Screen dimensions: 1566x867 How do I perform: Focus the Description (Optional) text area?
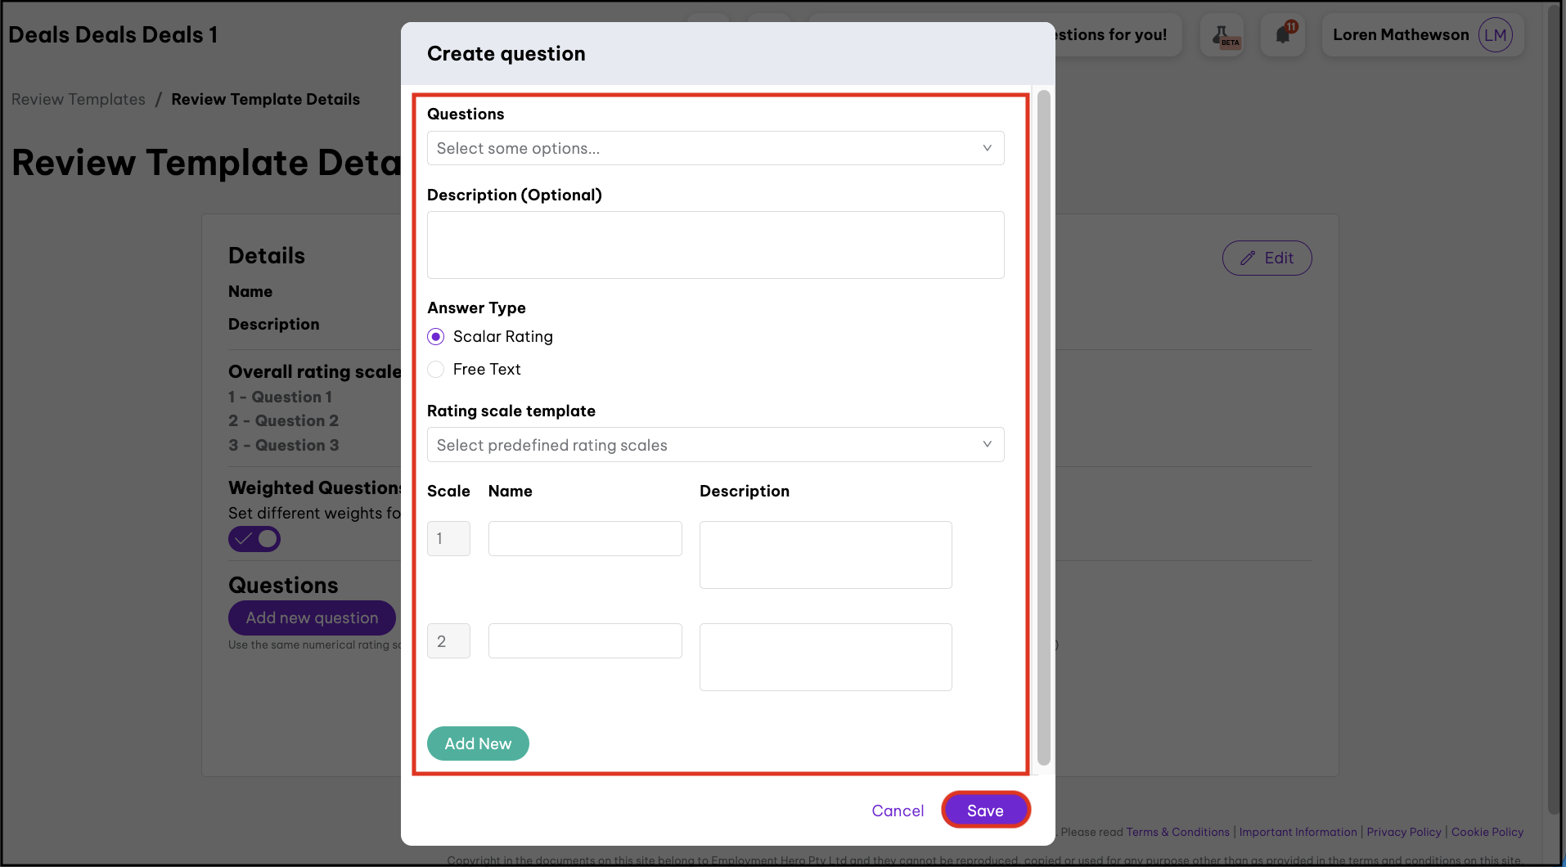[x=715, y=245]
